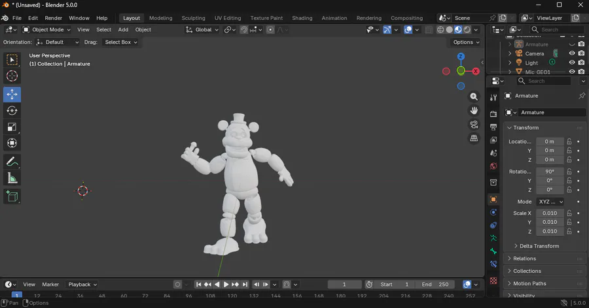Hide the Light in the outliner
The image size is (589, 308).
(x=572, y=63)
